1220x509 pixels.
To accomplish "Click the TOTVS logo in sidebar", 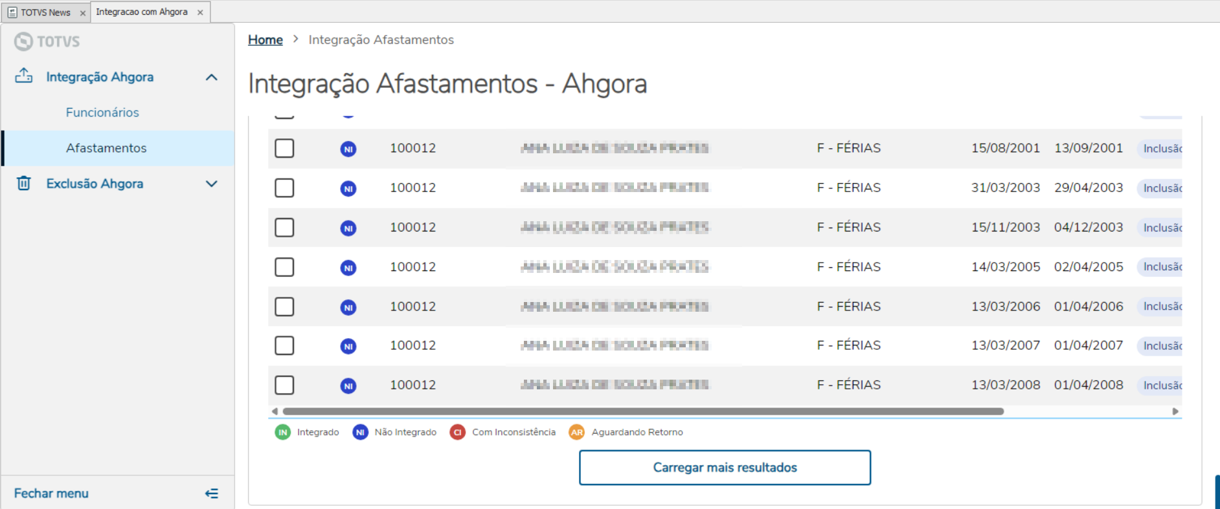I will [47, 41].
